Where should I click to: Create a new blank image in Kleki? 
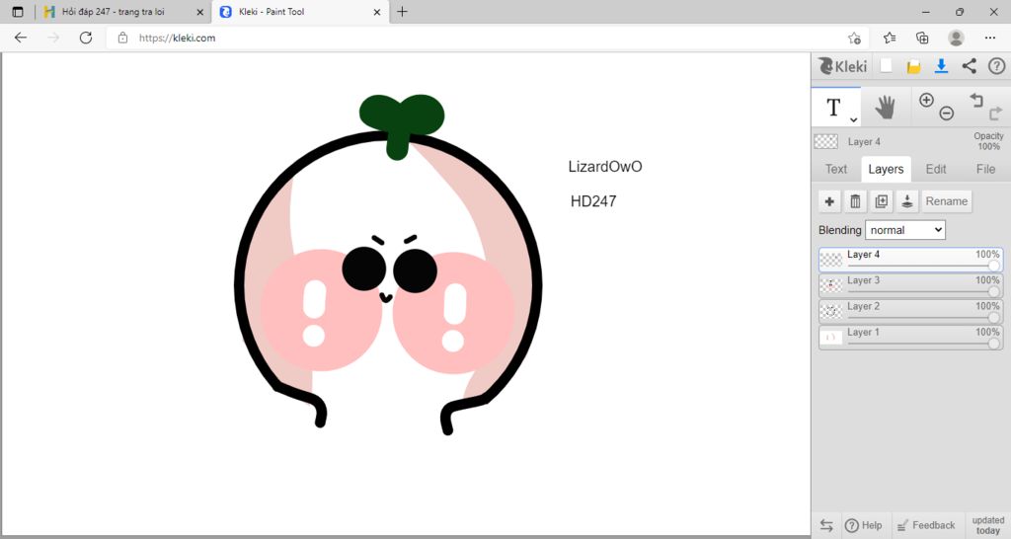(887, 66)
